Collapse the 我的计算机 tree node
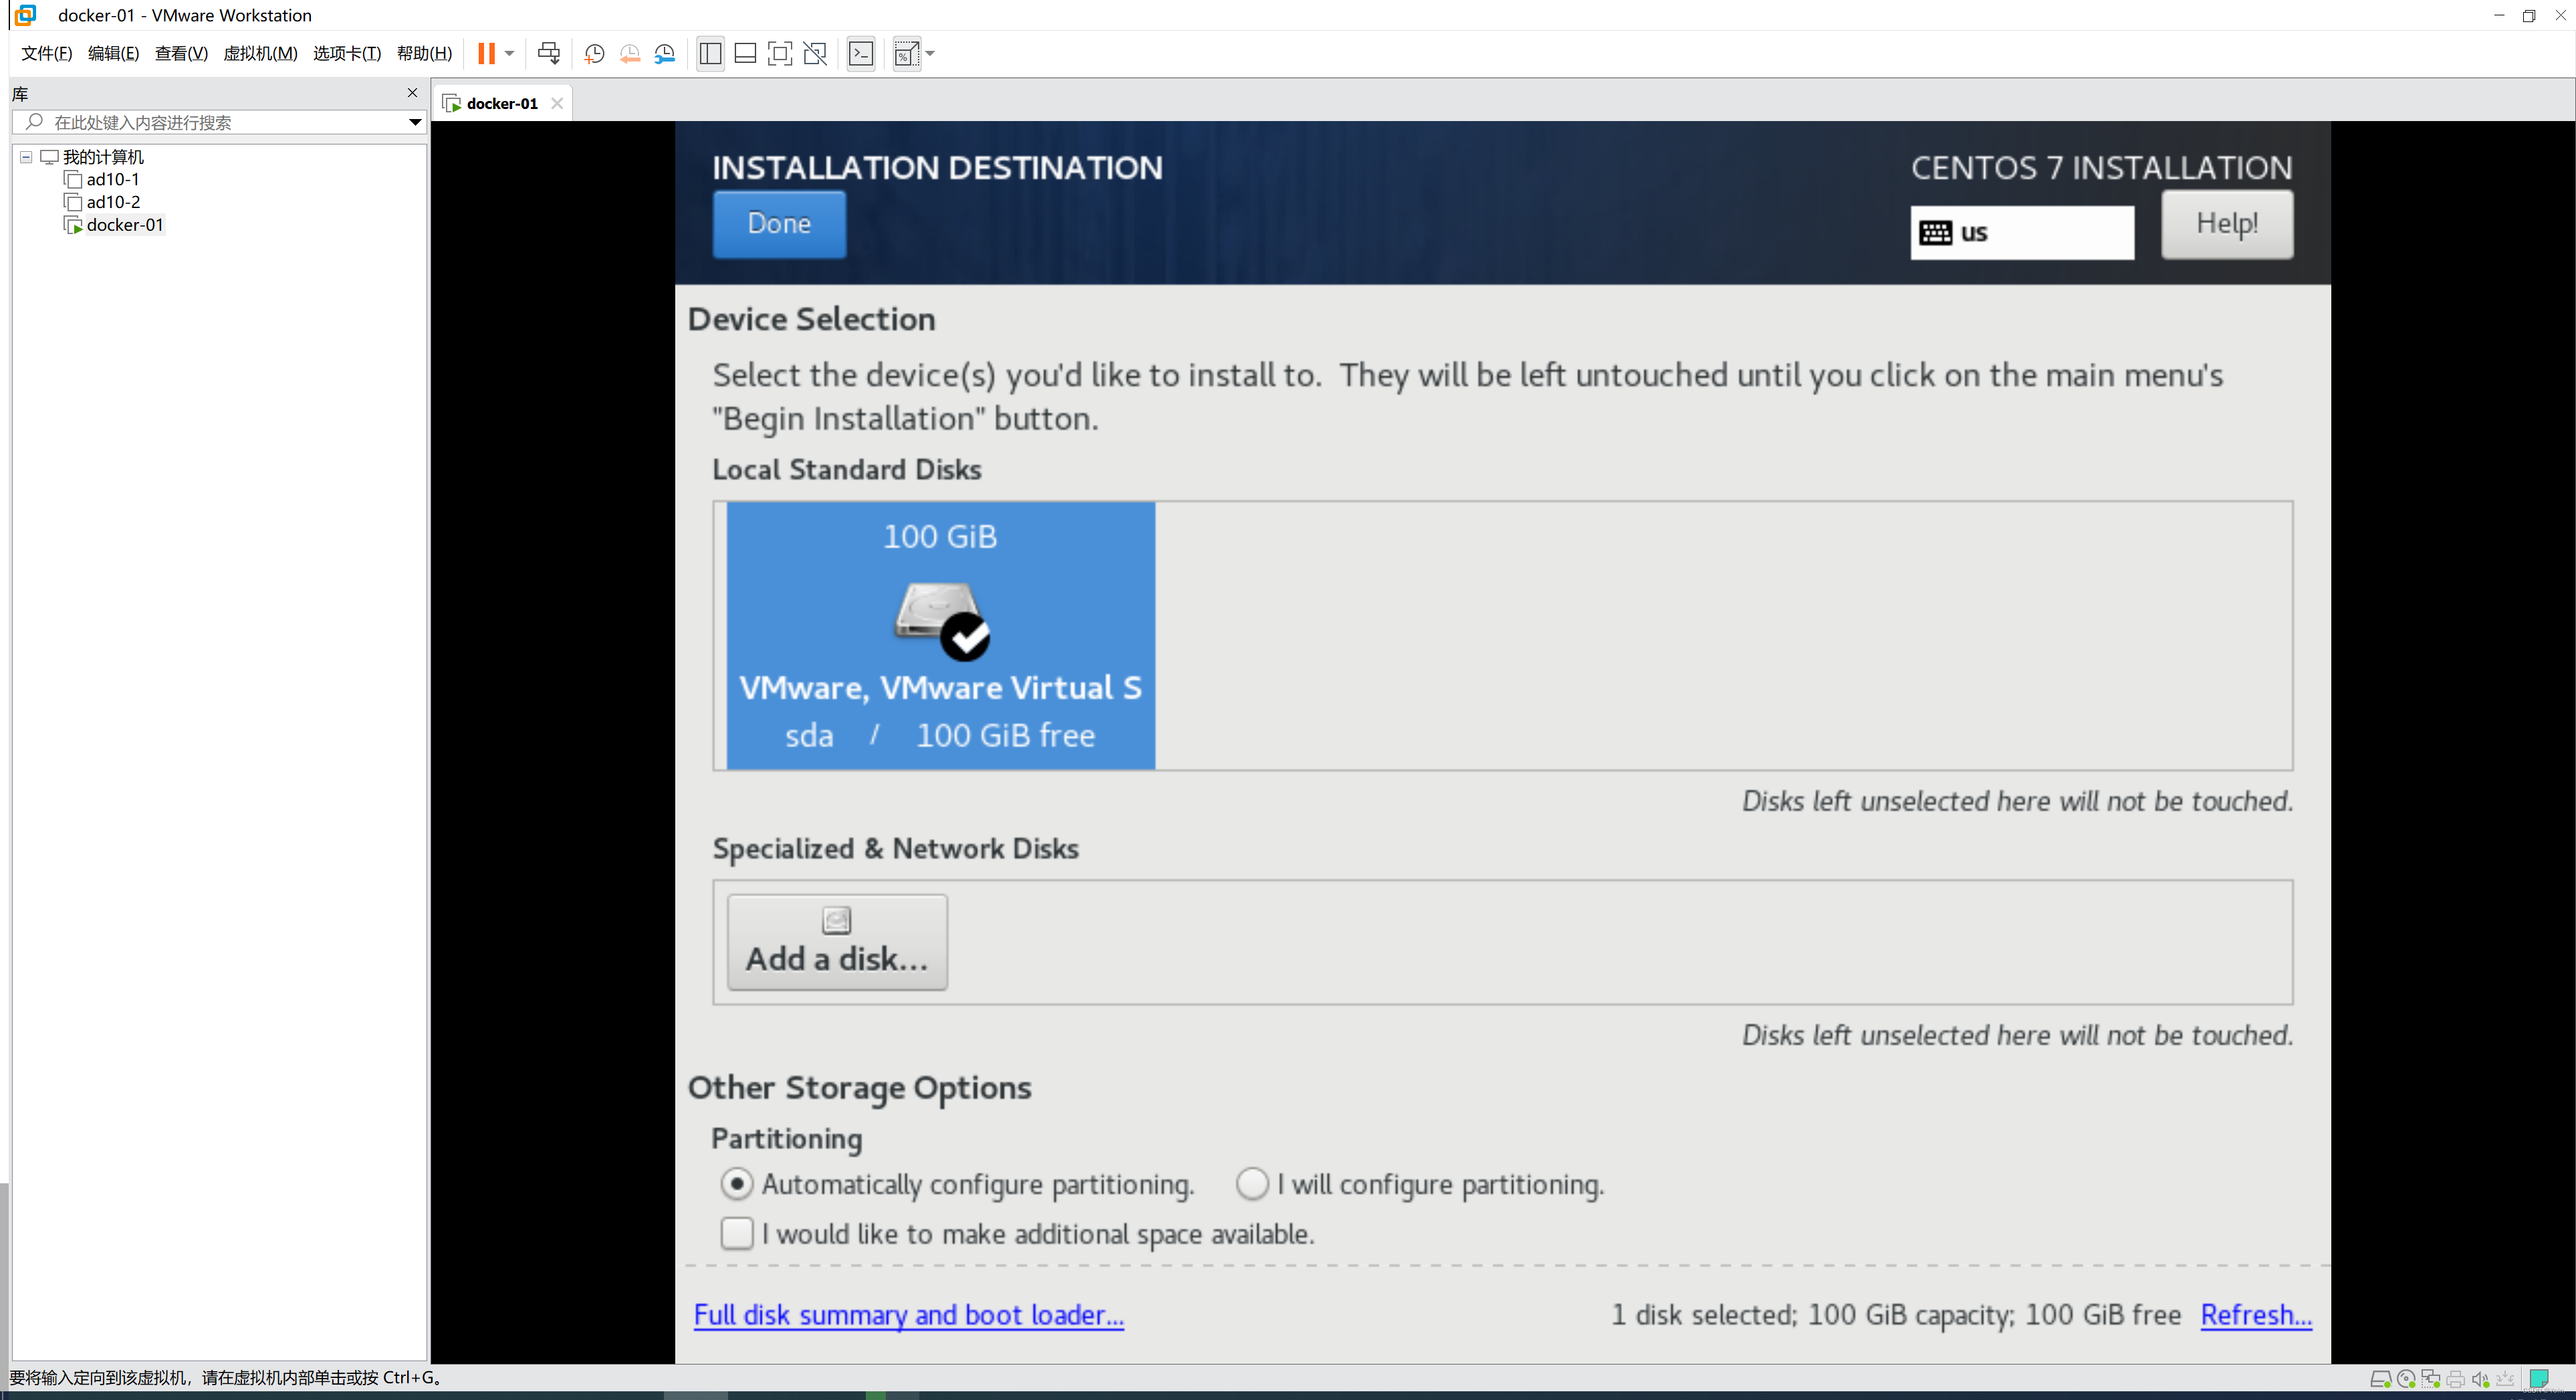This screenshot has height=1400, width=2576. pos(26,157)
